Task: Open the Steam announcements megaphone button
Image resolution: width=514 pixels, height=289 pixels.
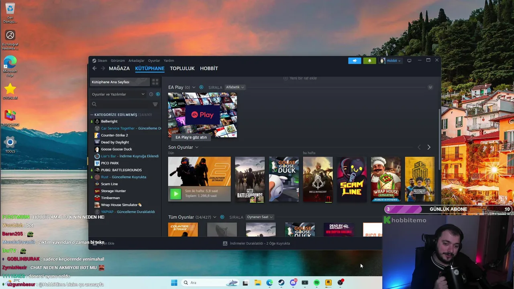Action: click(x=354, y=61)
